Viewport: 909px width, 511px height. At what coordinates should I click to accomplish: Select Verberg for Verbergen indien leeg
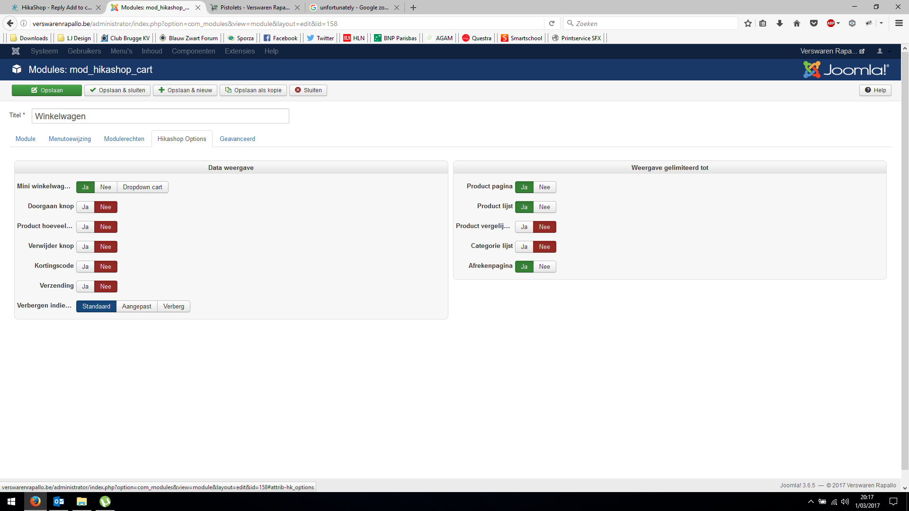174,306
